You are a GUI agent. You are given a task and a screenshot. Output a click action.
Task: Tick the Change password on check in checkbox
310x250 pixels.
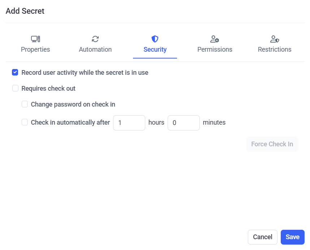click(x=25, y=104)
